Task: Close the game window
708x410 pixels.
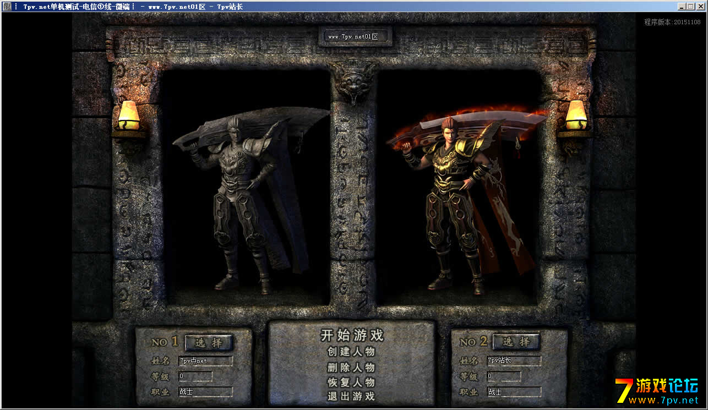Action: pyautogui.click(x=700, y=7)
